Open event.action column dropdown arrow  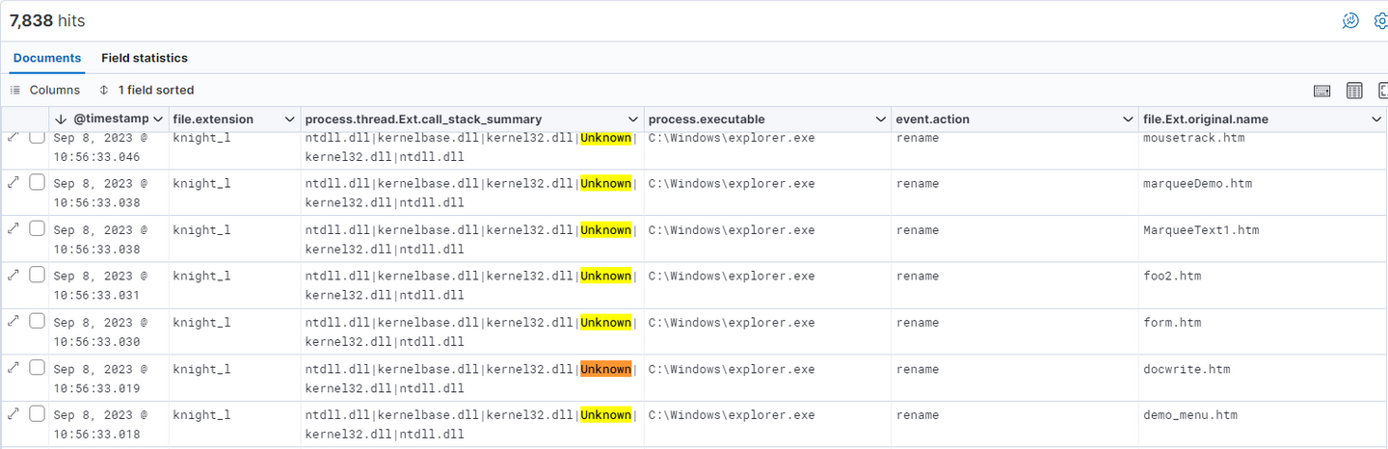[1129, 119]
